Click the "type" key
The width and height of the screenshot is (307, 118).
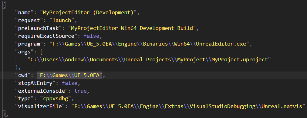click(x=25, y=99)
